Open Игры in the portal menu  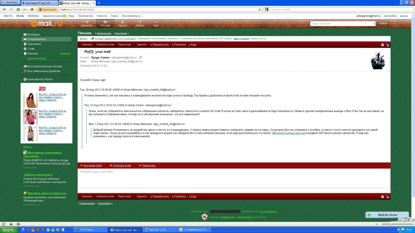point(71,16)
